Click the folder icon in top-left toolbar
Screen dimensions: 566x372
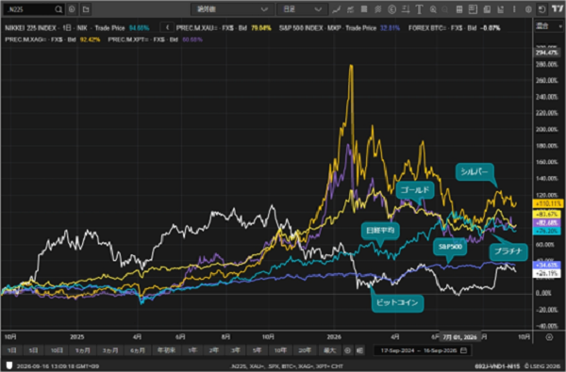point(86,9)
